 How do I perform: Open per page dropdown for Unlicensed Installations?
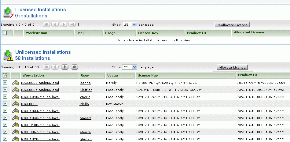click(130, 67)
